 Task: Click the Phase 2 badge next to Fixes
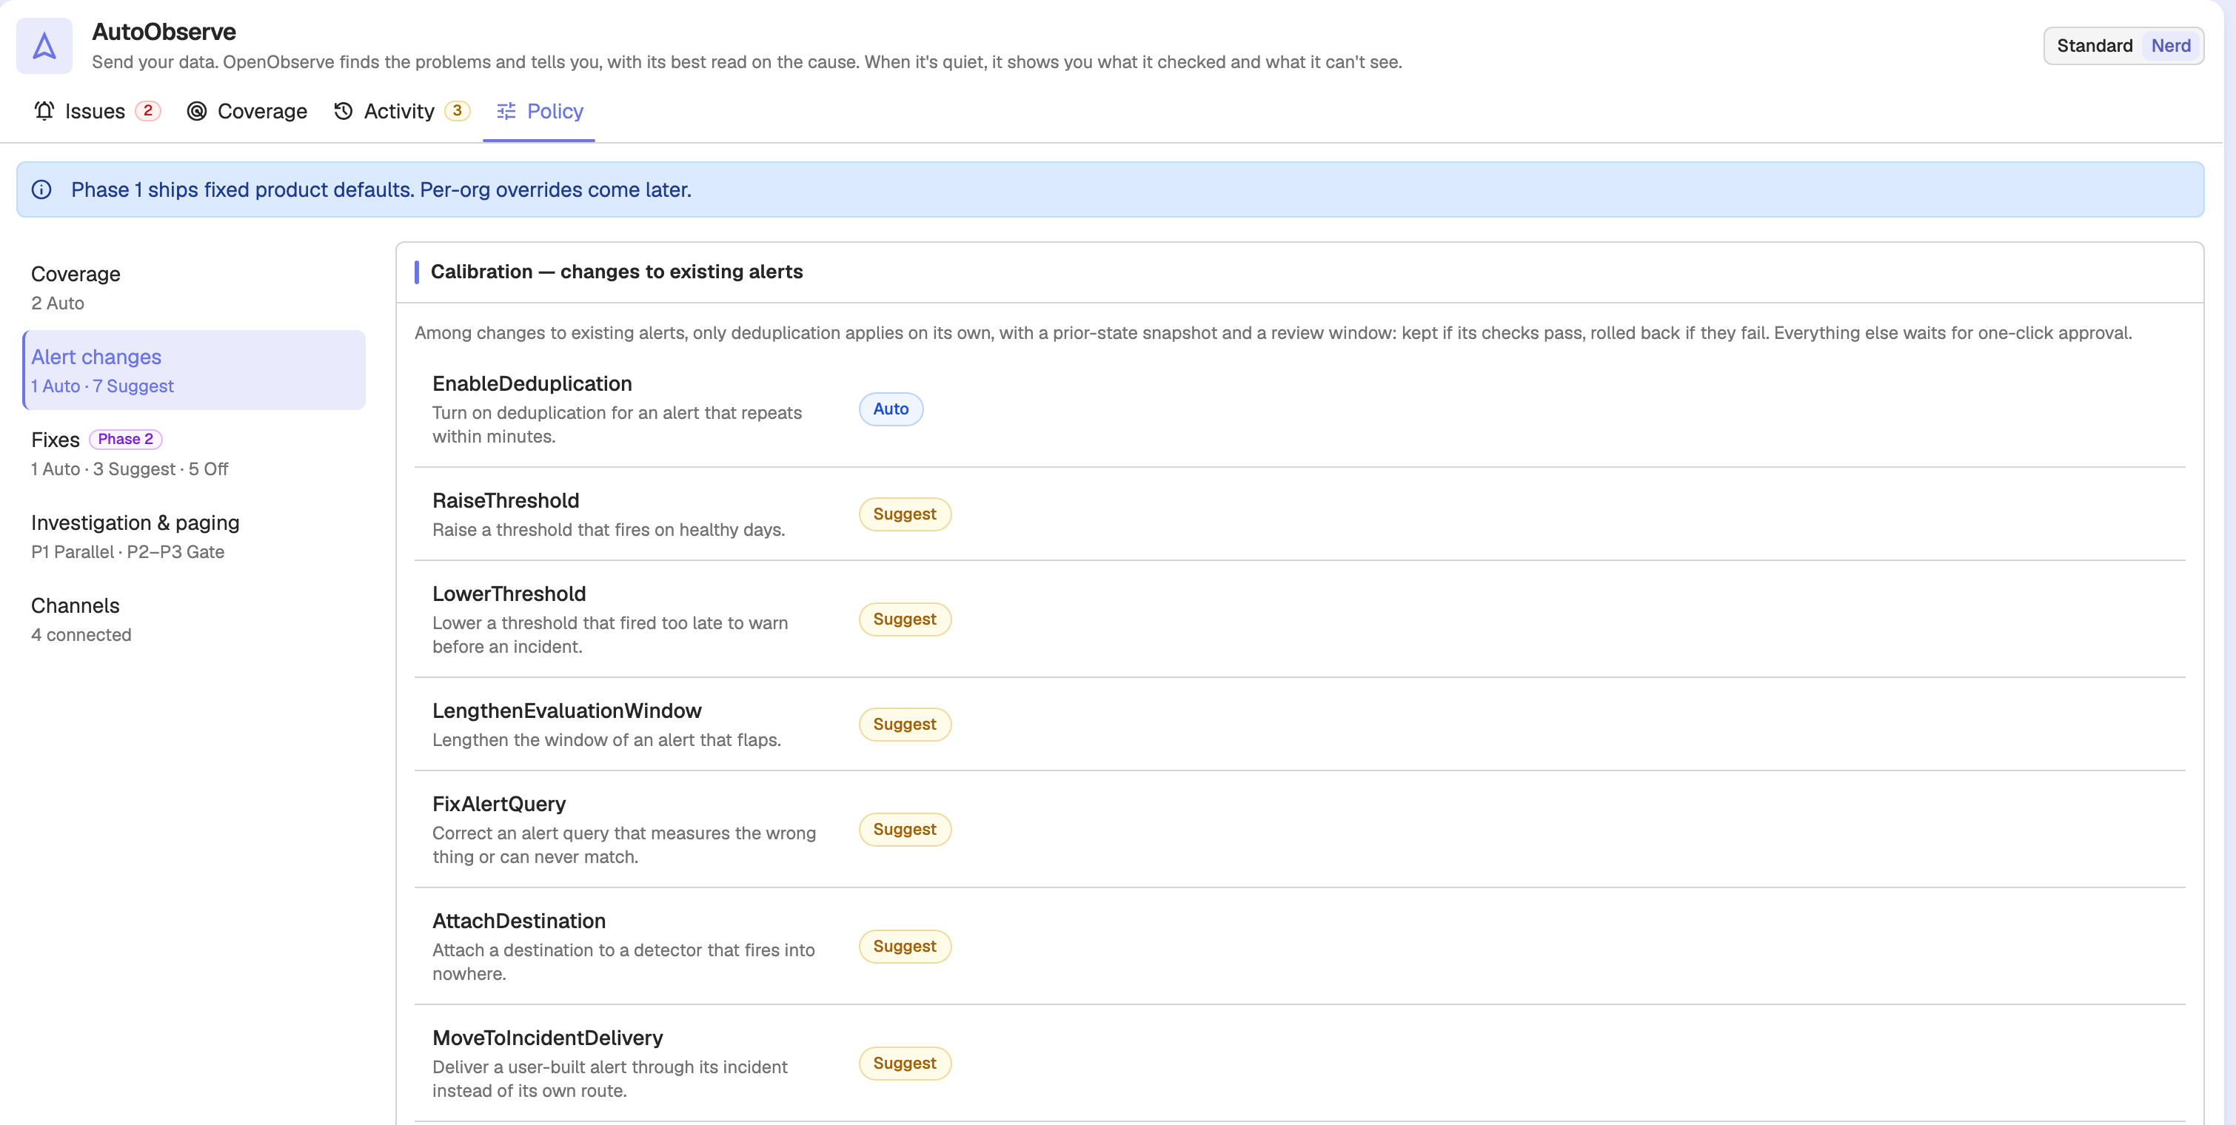tap(126, 440)
